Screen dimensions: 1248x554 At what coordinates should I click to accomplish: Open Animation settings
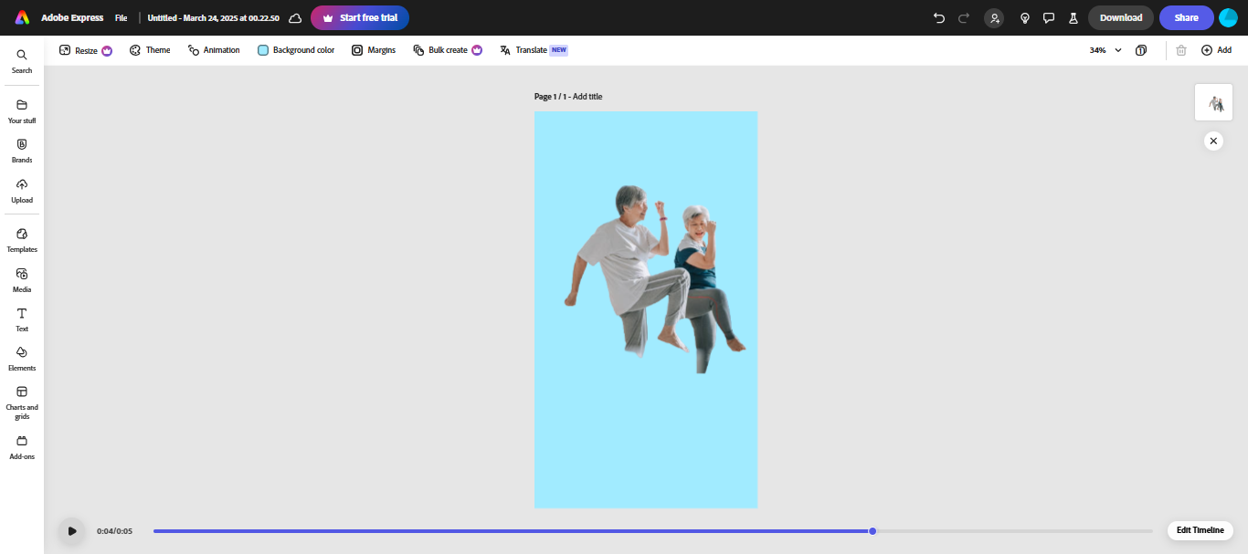[214, 50]
